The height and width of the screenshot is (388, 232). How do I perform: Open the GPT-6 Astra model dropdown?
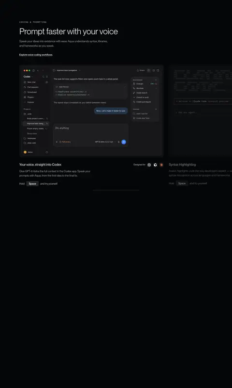pos(105,142)
